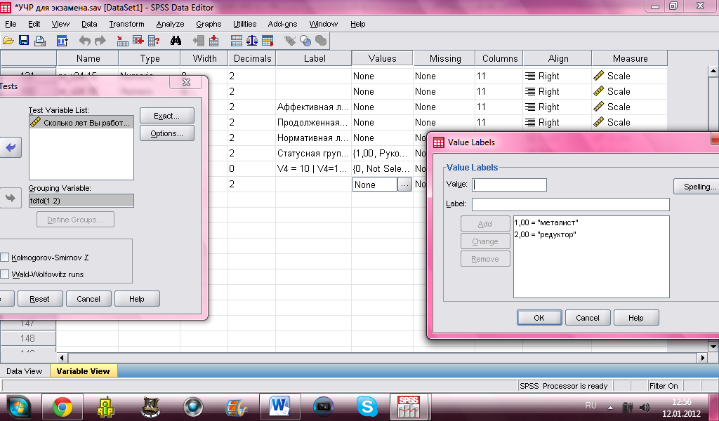Click the right arrow button beside Grouping Variable
719x421 pixels.
[11, 198]
